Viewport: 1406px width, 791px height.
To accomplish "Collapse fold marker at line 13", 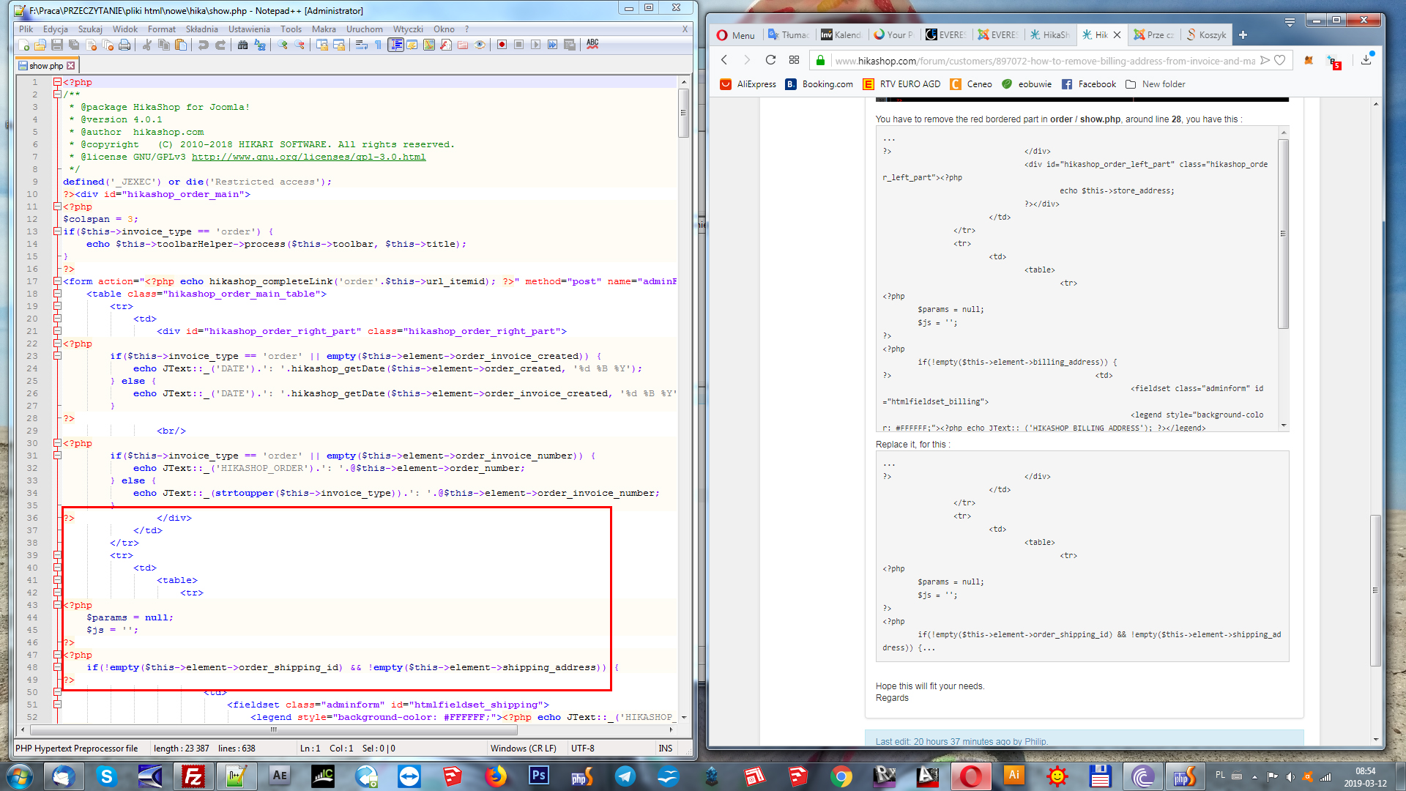I will point(57,231).
